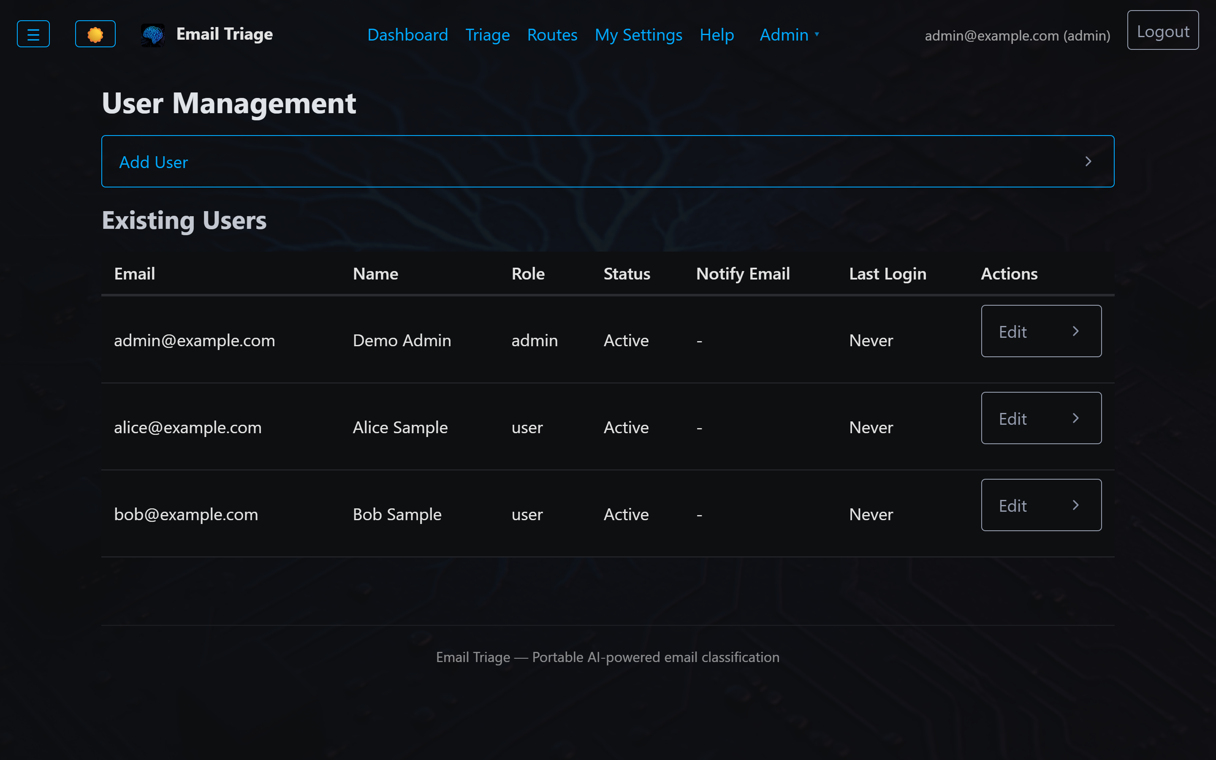The image size is (1216, 760).
Task: Select the admin@example.com email cell
Action: (x=195, y=341)
